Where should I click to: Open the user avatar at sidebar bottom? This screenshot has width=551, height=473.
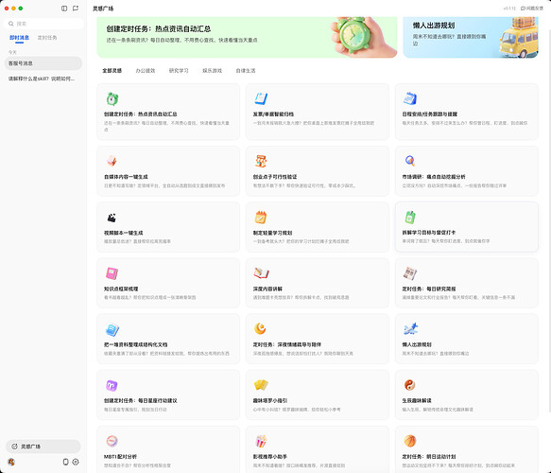11,462
